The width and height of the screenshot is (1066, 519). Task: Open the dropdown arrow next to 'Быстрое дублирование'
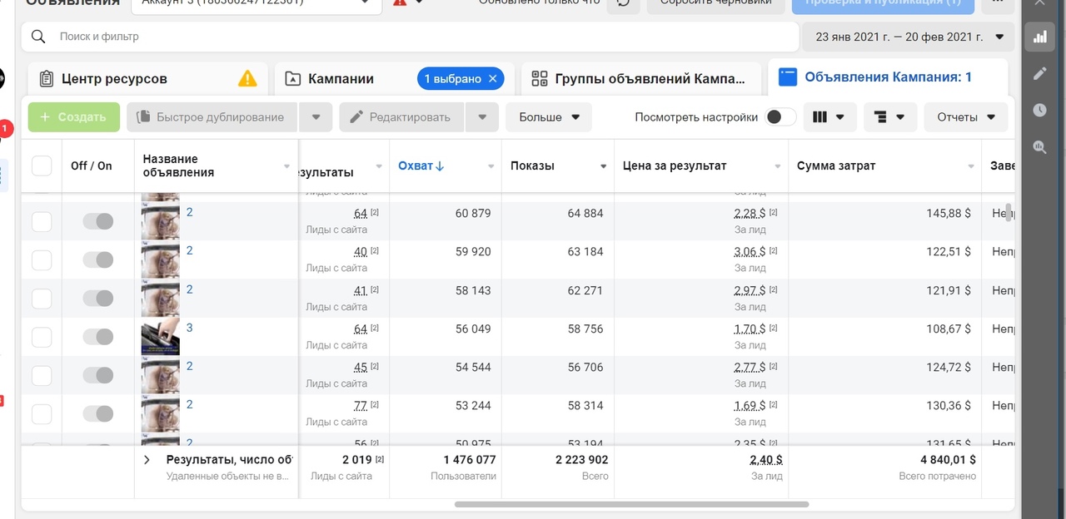pos(316,117)
